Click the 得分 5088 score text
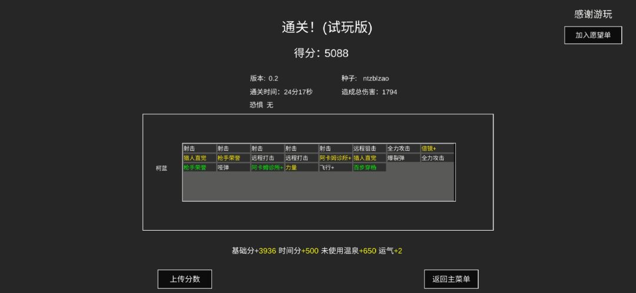 pos(321,53)
